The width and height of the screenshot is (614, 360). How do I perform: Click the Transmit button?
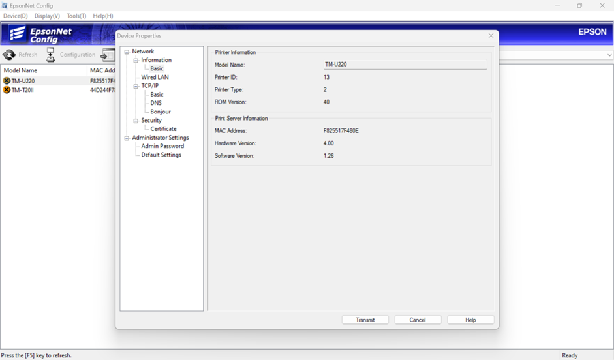tap(365, 320)
